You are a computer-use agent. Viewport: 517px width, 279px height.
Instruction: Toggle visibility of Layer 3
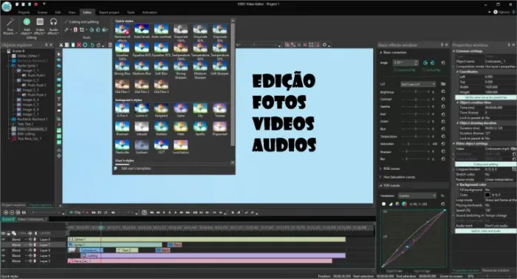[x=3, y=239]
